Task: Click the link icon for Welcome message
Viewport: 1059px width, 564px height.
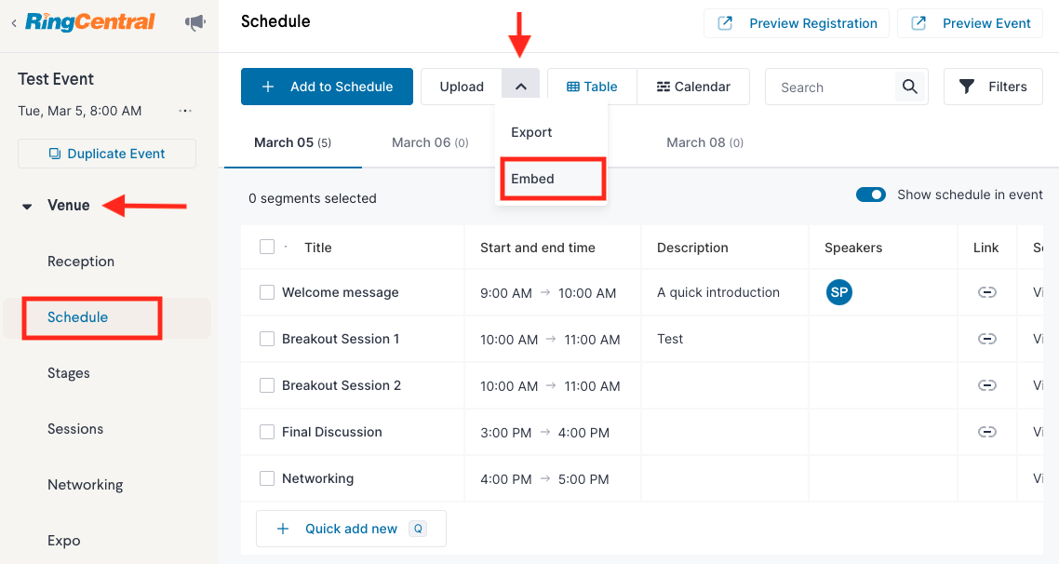Action: coord(986,292)
